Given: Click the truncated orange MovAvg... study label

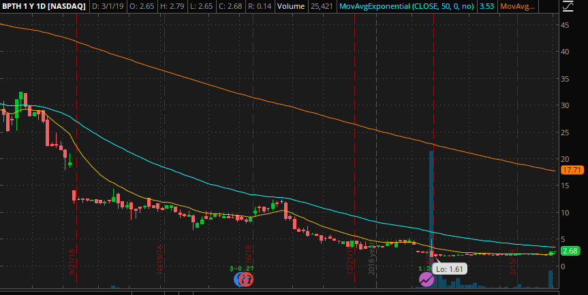Looking at the screenshot, I should [x=518, y=6].
